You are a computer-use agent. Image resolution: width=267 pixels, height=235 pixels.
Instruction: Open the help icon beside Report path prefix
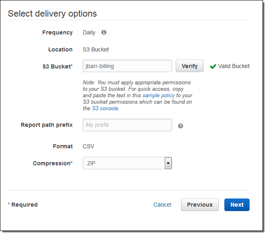pyautogui.click(x=181, y=126)
